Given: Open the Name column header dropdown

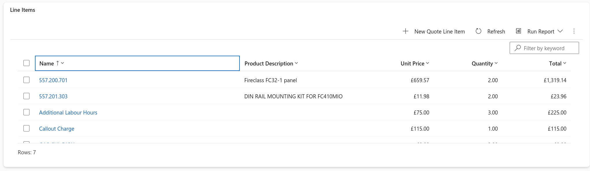Looking at the screenshot, I should (63, 63).
